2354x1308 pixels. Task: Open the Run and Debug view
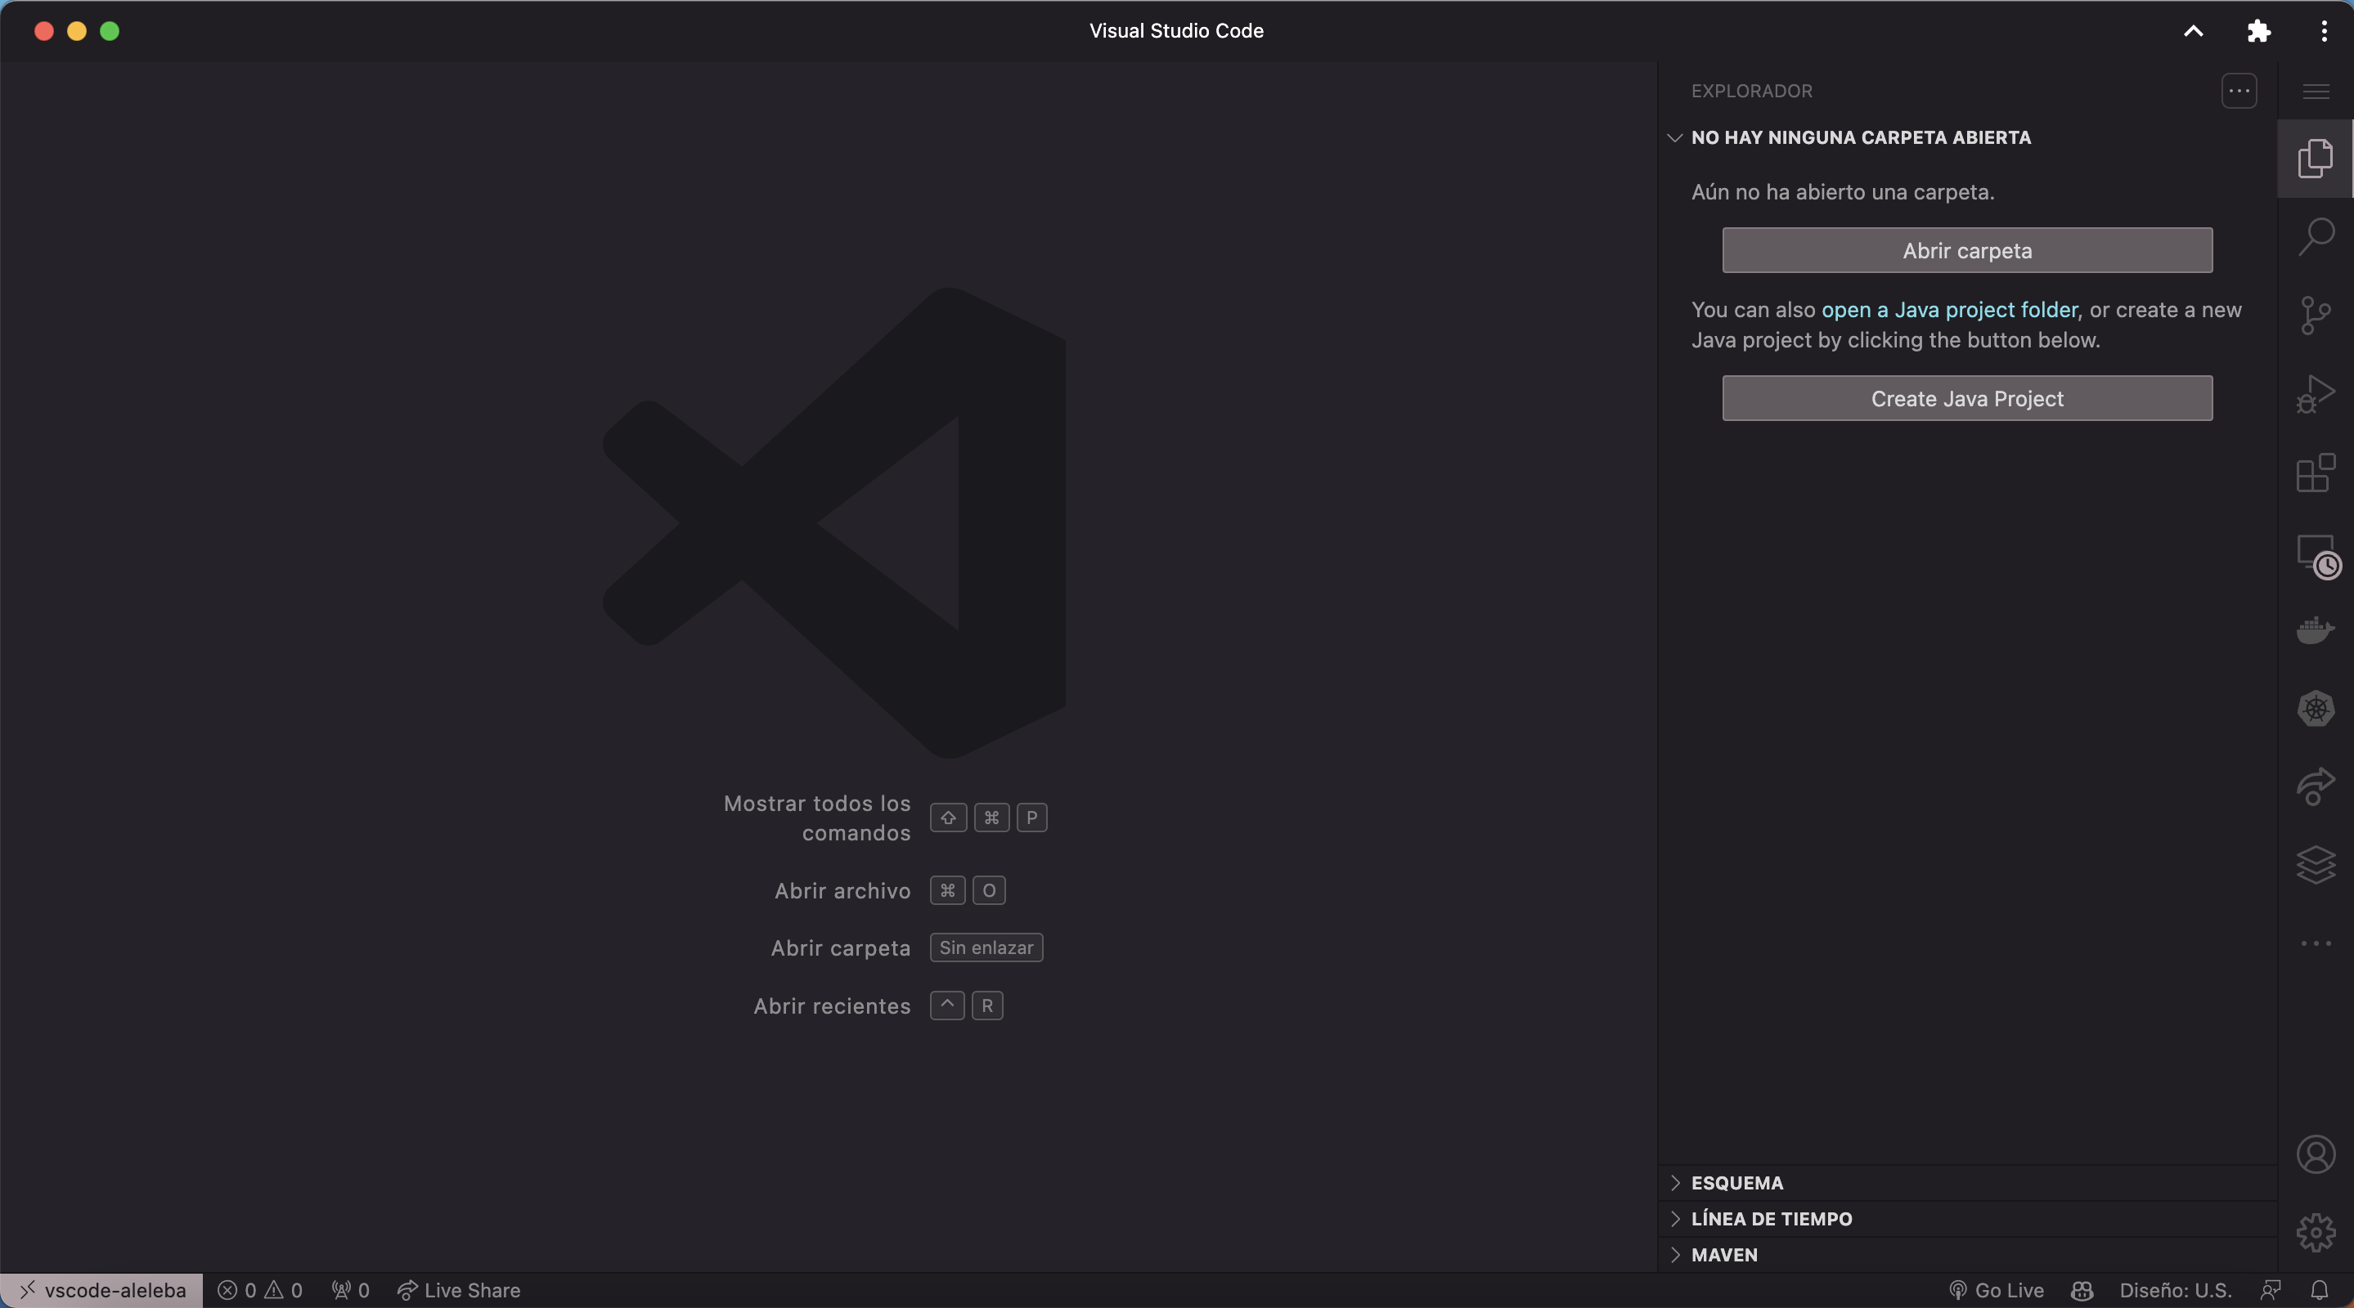coord(2316,392)
